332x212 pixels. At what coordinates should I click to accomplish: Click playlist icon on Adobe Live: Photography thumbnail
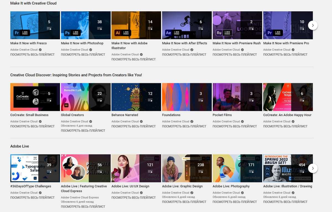tap(251, 172)
